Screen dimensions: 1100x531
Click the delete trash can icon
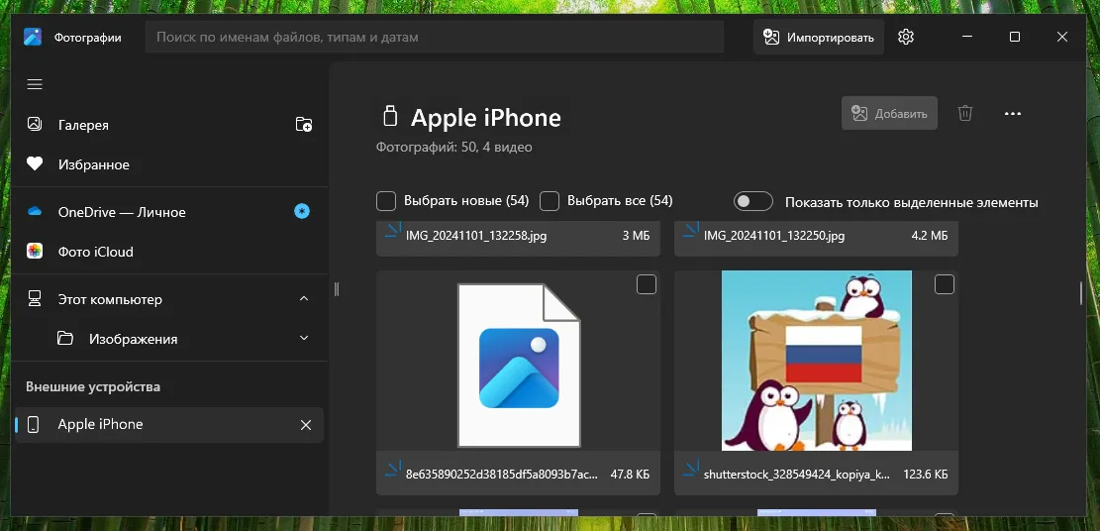click(x=965, y=113)
